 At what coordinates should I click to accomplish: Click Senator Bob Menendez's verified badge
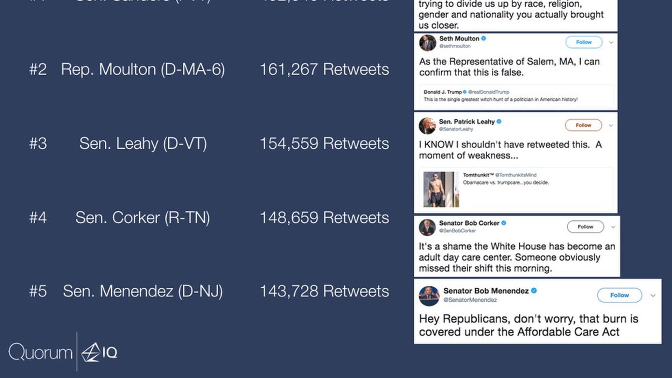click(534, 290)
